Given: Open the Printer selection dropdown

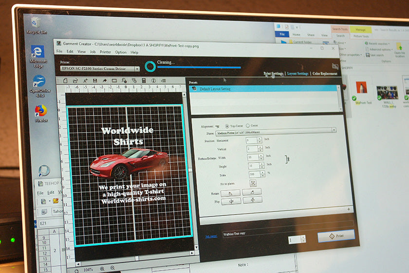Looking at the screenshot, I should [137, 69].
